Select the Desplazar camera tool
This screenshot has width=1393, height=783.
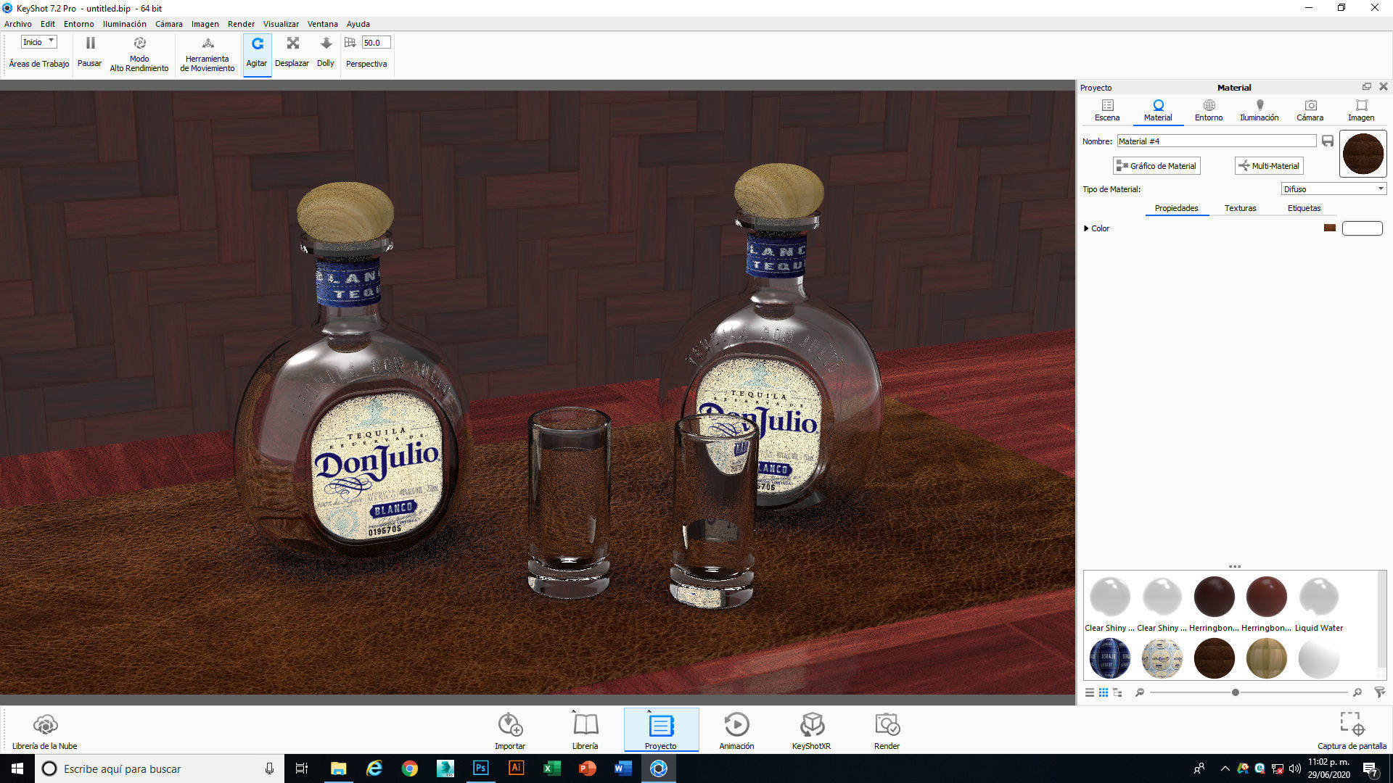coord(292,43)
